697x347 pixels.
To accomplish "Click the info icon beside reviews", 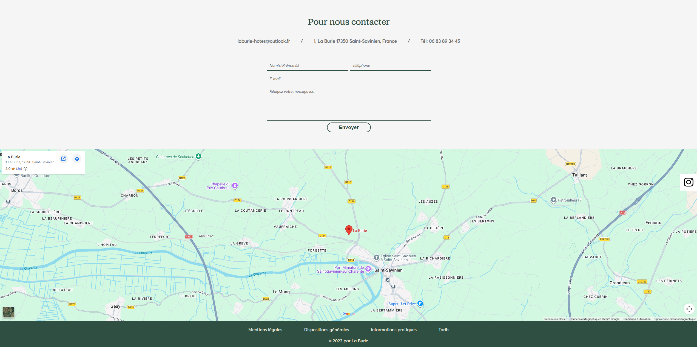I will [x=25, y=169].
